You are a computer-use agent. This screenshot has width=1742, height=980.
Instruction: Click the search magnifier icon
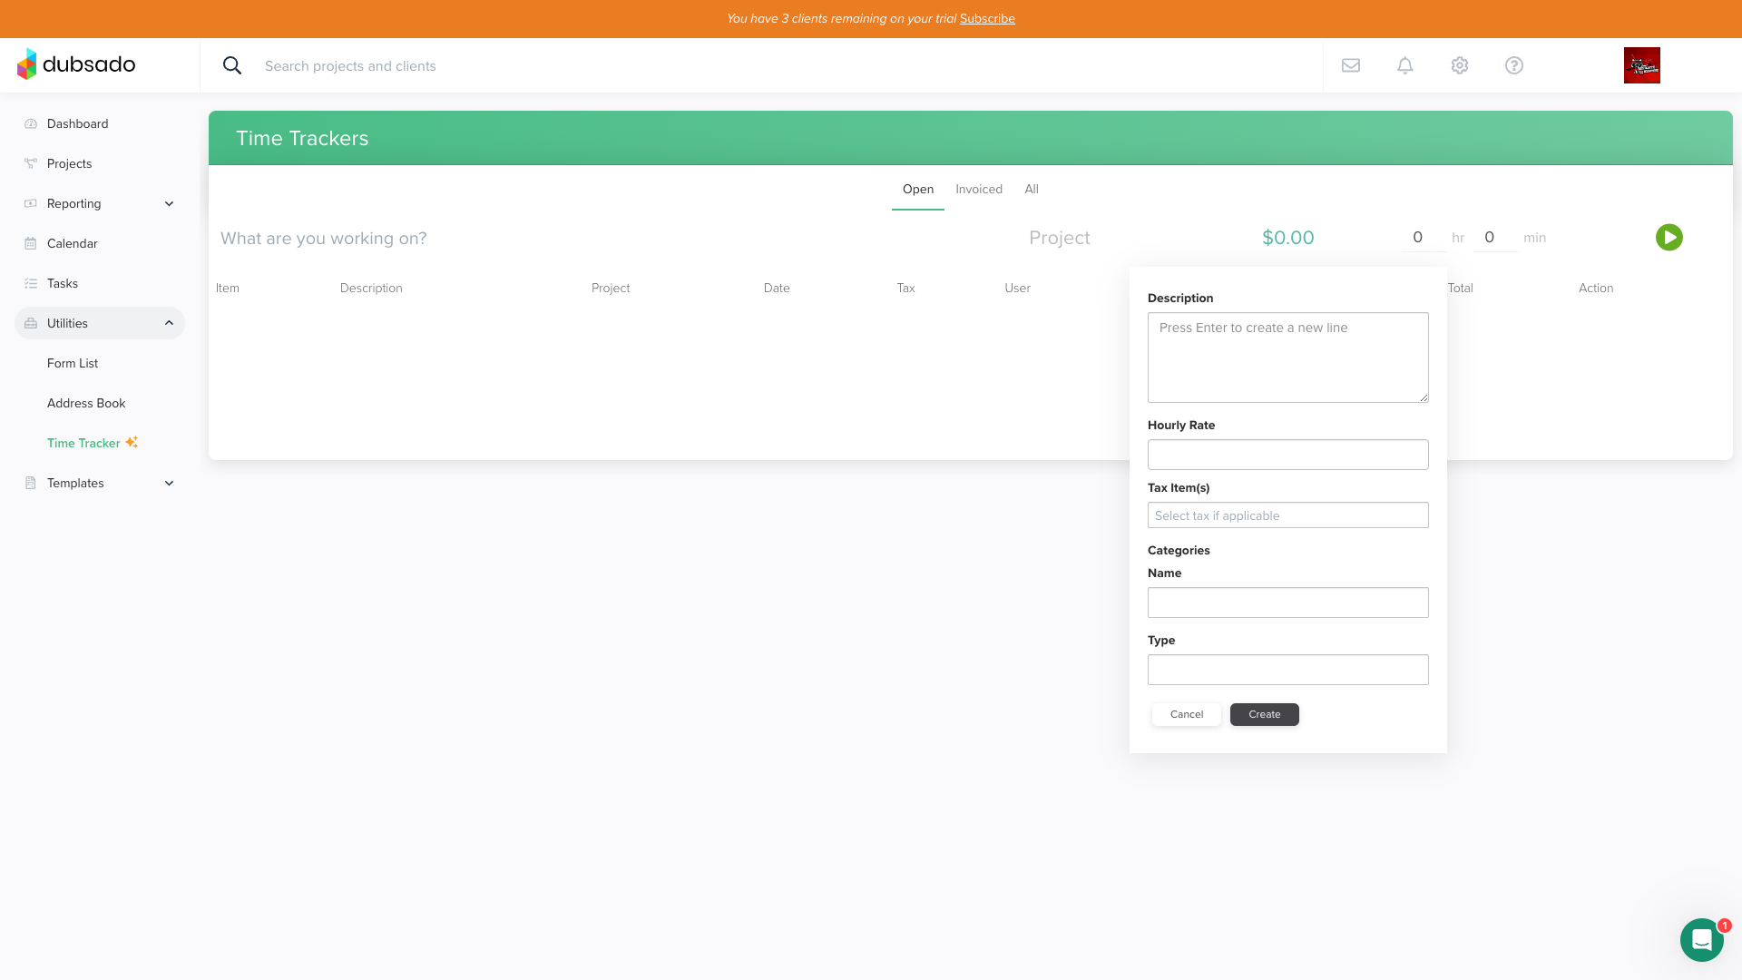tap(232, 65)
